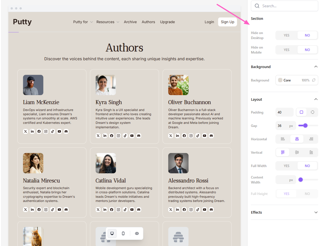Image resolution: width=321 pixels, height=246 pixels.
Task: Collapse the Background section
Action: [x=316, y=67]
